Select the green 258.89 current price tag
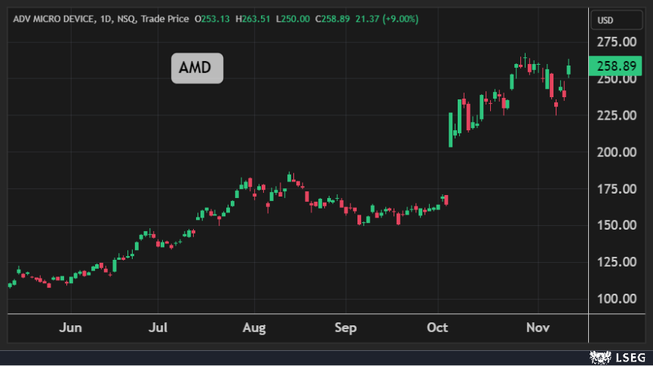The width and height of the screenshot is (653, 366). (x=617, y=66)
